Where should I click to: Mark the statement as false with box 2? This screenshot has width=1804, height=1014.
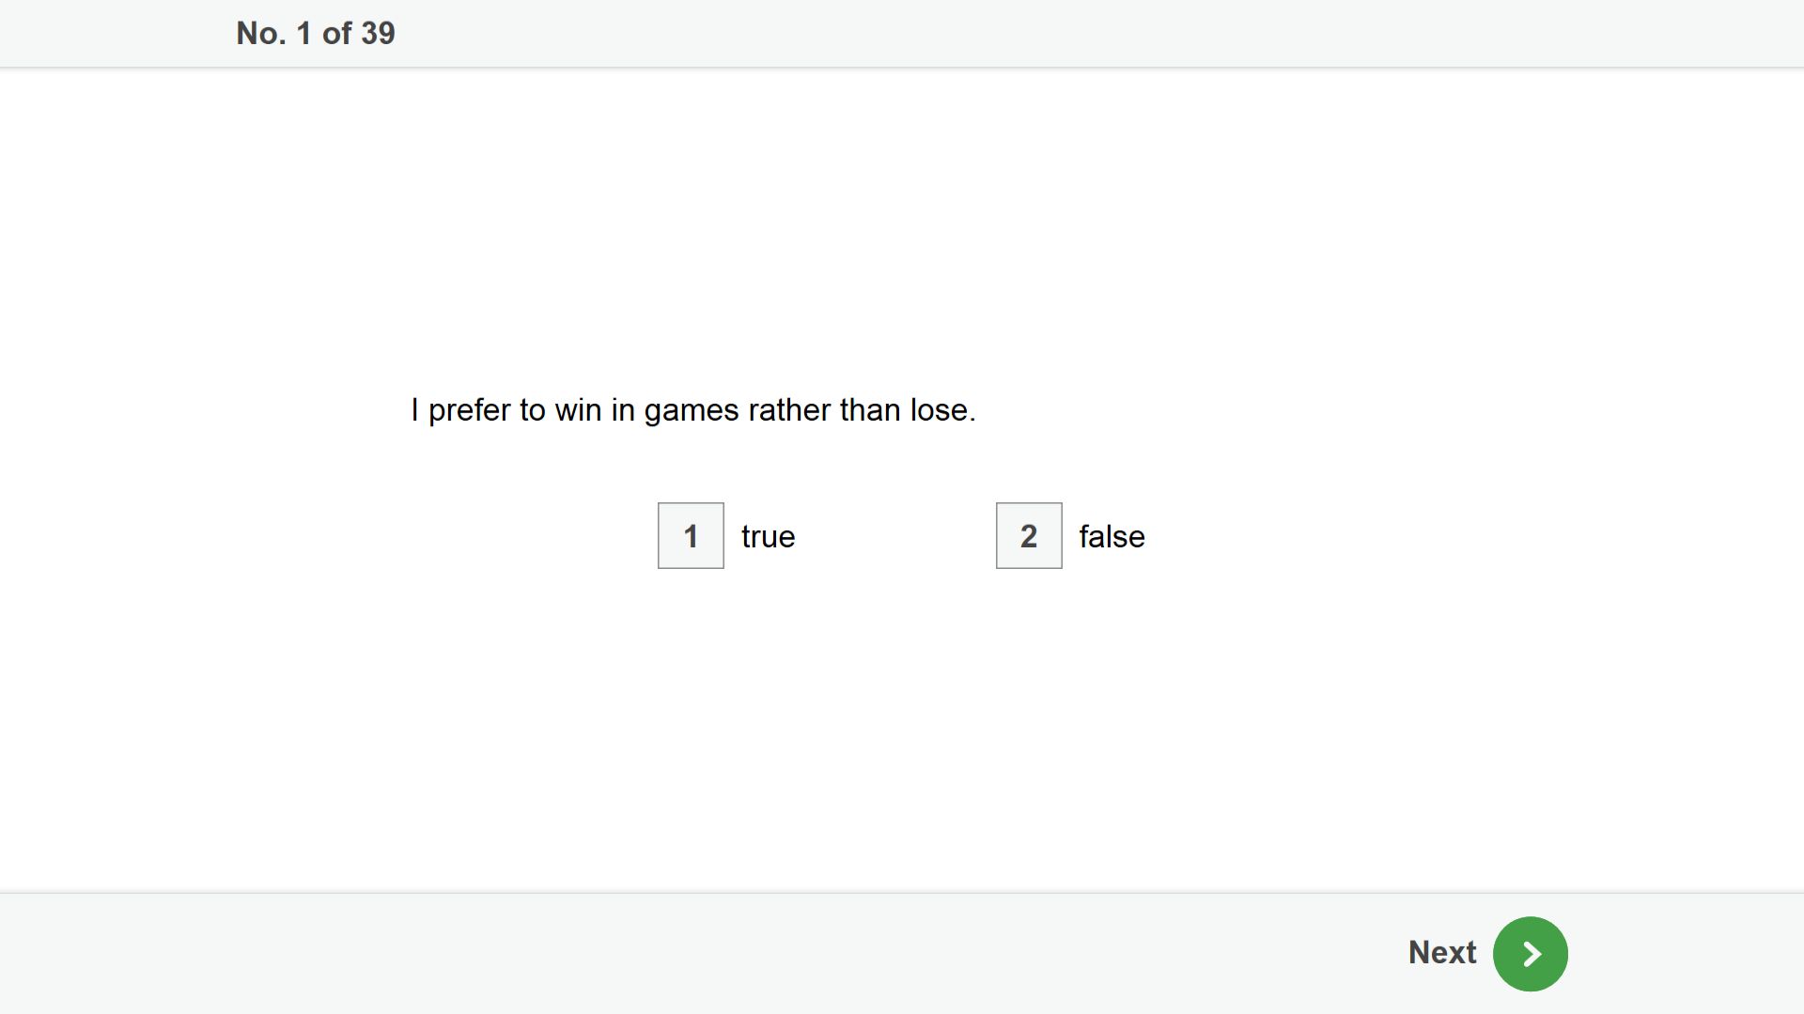click(x=1029, y=535)
